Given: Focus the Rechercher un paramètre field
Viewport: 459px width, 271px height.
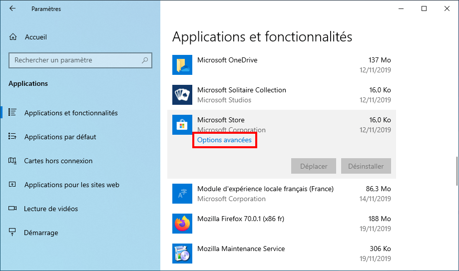Looking at the screenshot, I should click(x=80, y=60).
